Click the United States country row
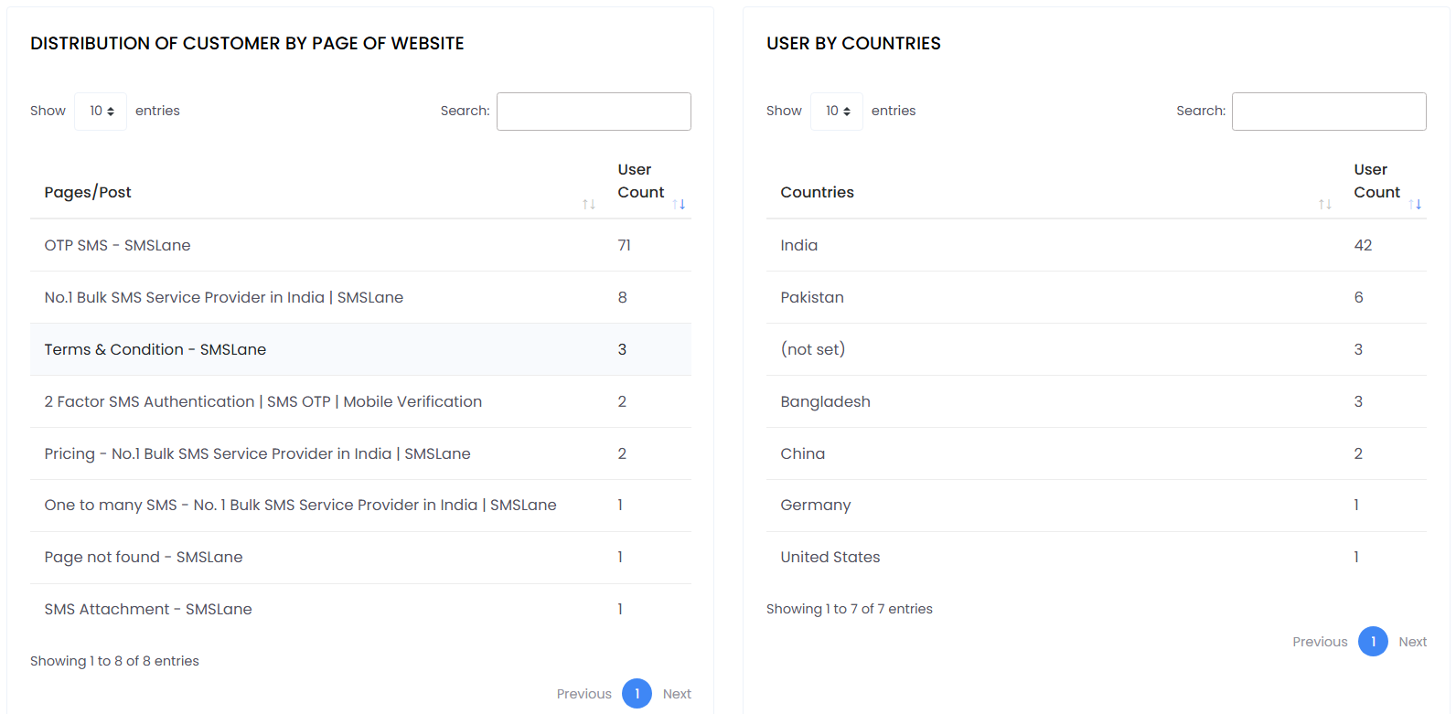Viewport: 1456px width, 714px height. coord(1097,558)
